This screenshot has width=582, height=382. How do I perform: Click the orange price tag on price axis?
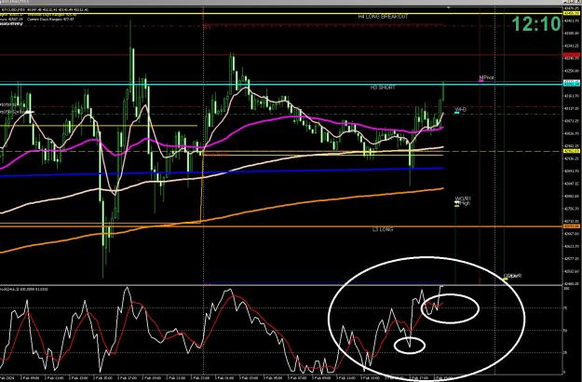[572, 226]
